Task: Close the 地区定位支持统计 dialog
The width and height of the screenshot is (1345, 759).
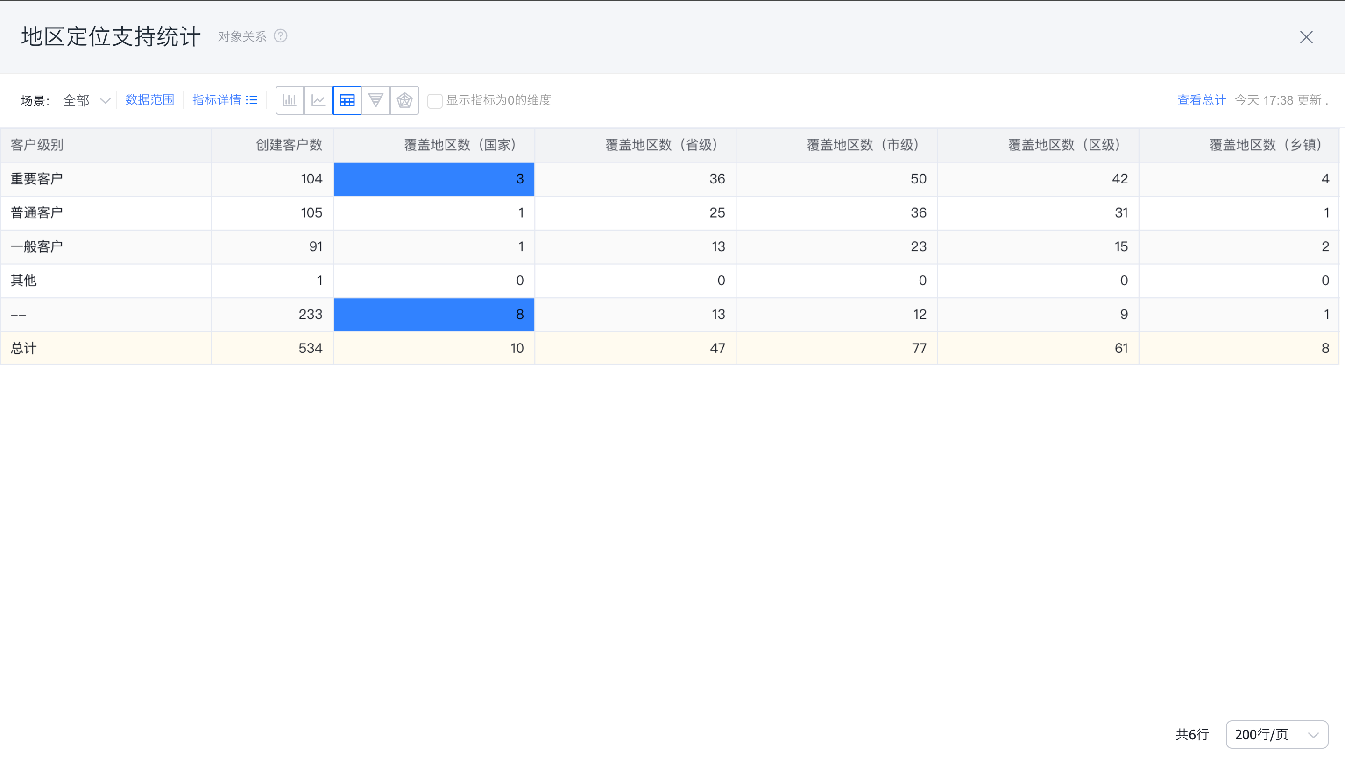Action: click(x=1306, y=37)
